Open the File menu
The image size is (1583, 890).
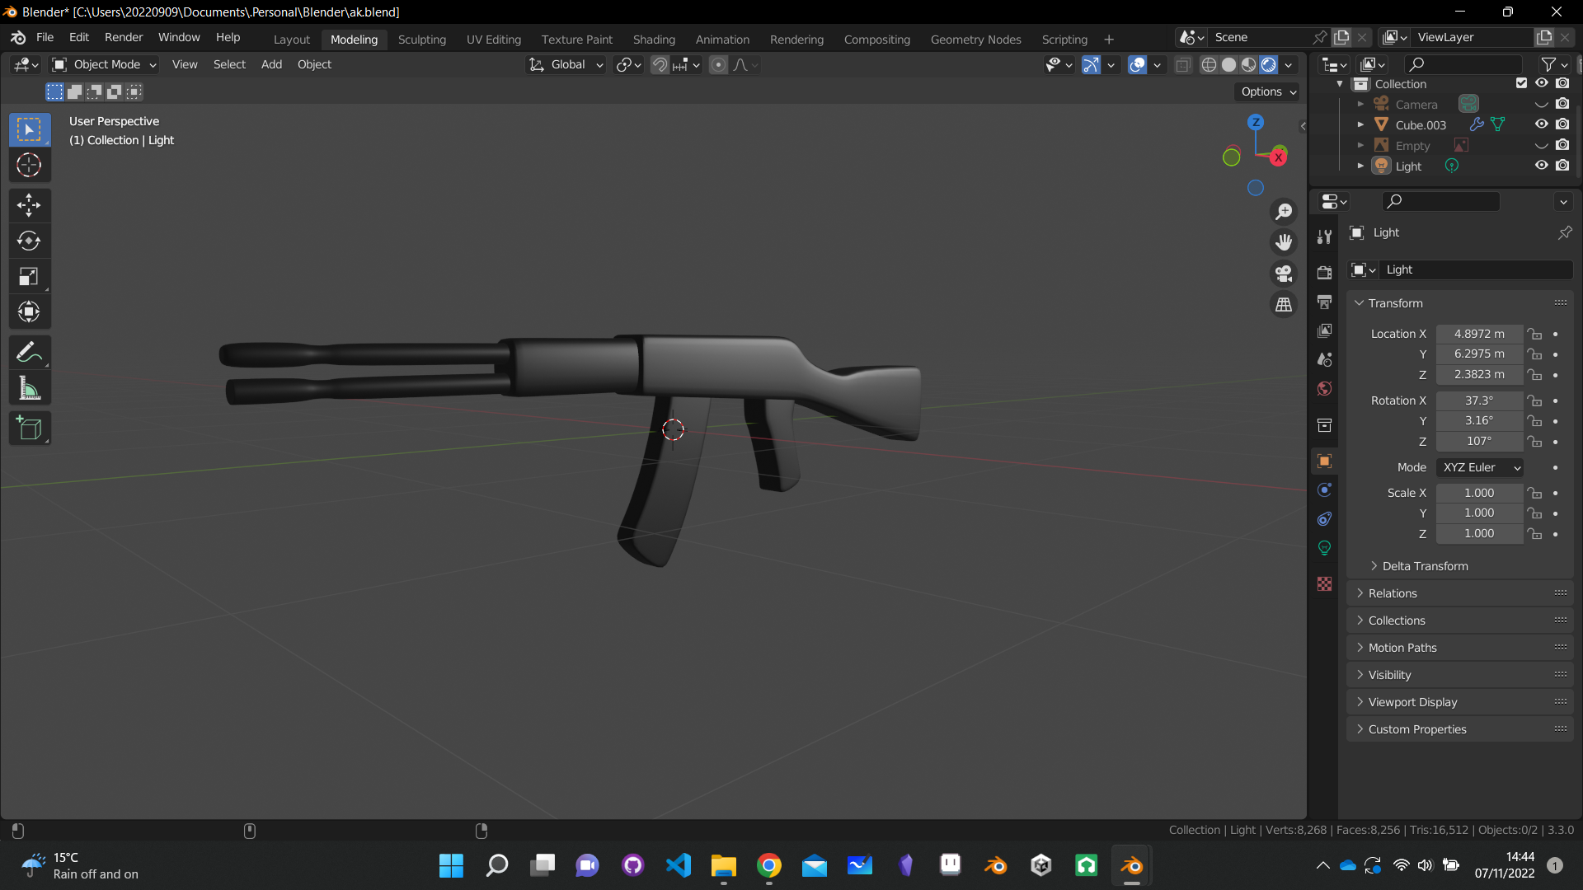click(45, 38)
